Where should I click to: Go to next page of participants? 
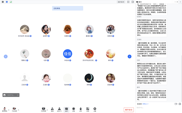click(x=130, y=56)
